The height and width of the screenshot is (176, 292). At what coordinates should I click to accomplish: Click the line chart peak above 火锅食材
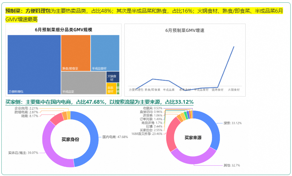click(234, 47)
